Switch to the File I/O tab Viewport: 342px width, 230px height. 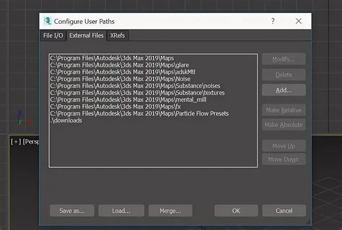point(53,35)
